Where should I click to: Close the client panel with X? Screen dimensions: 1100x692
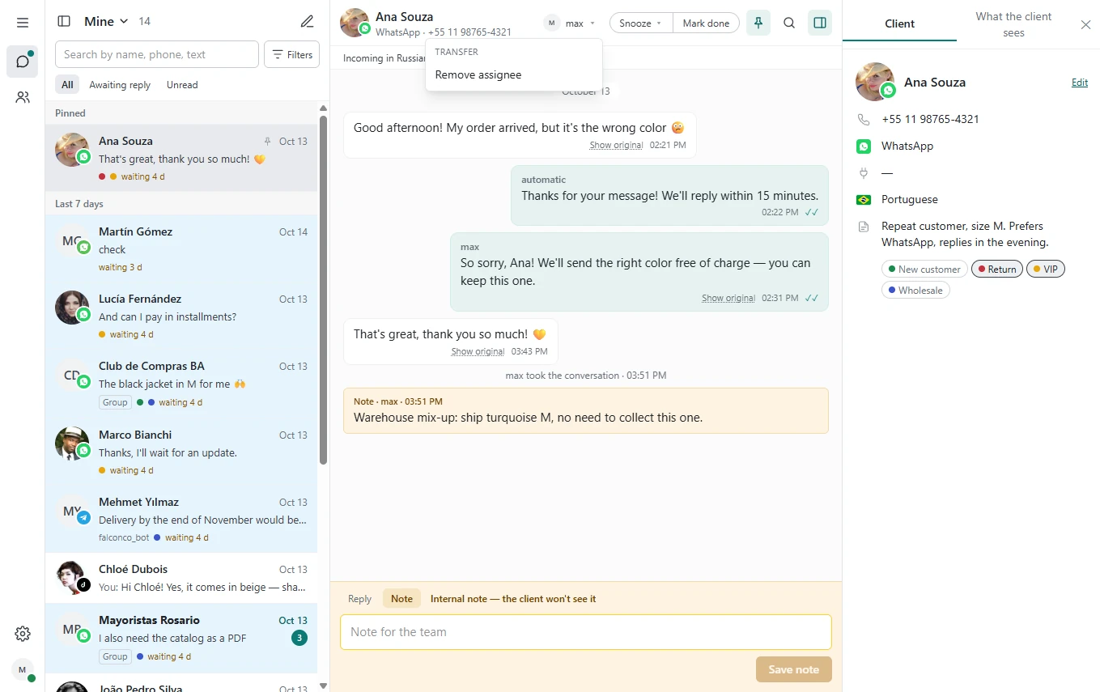[1086, 24]
